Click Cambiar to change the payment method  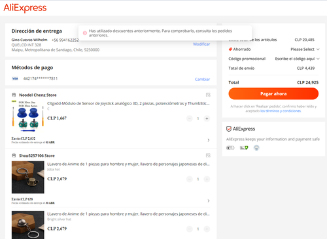pyautogui.click(x=202, y=79)
